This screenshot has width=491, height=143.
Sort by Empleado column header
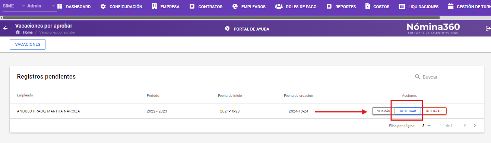pyautogui.click(x=25, y=95)
